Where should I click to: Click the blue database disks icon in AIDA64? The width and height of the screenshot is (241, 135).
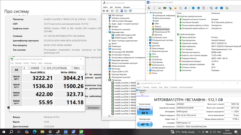click(x=198, y=8)
